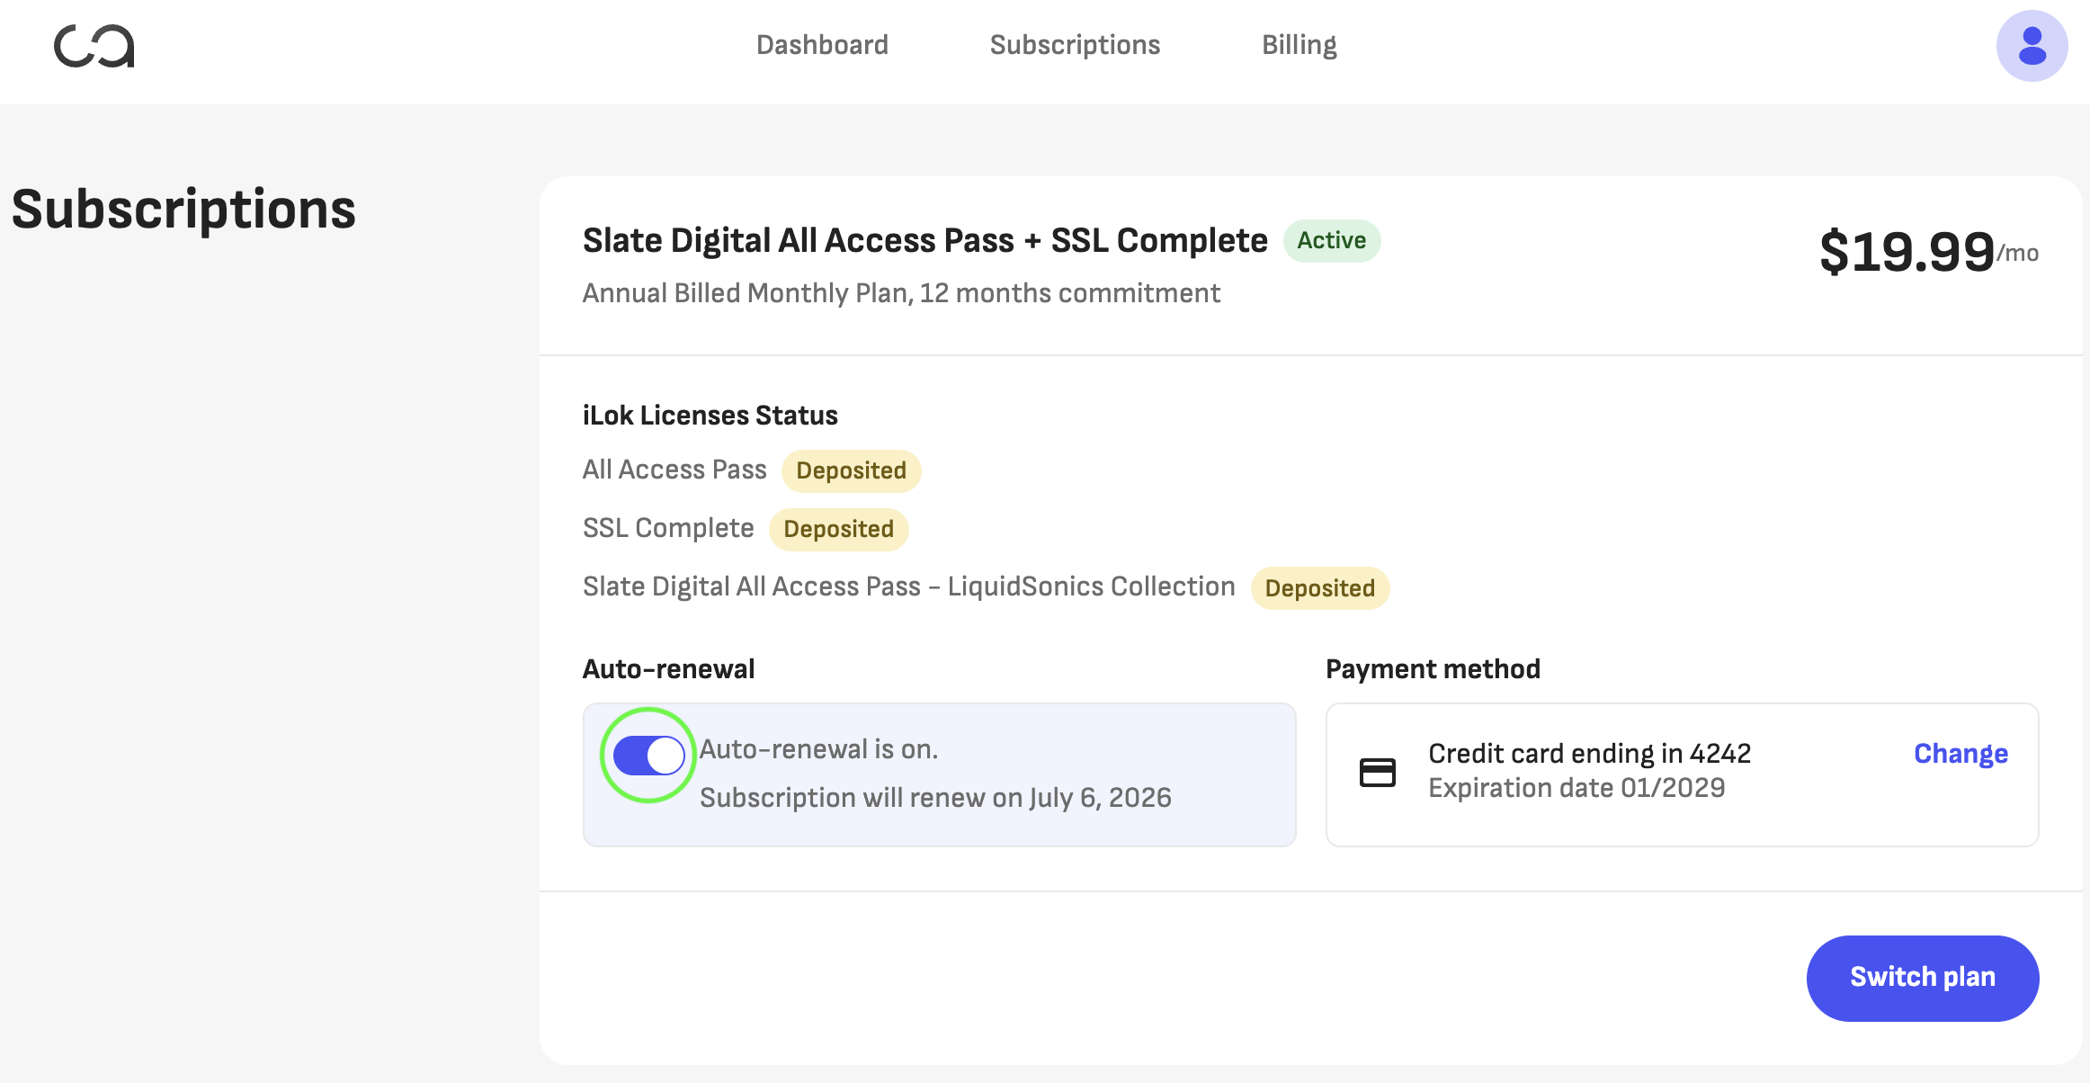
Task: Click the iLok Licenses Status heading
Action: (710, 416)
